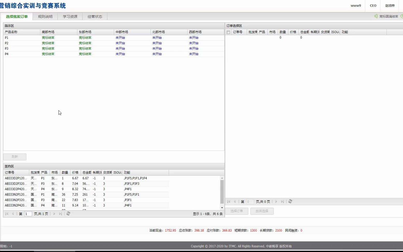Click the 应收账款 value 398.18
Screen dimensions: 403x252
click(199, 231)
